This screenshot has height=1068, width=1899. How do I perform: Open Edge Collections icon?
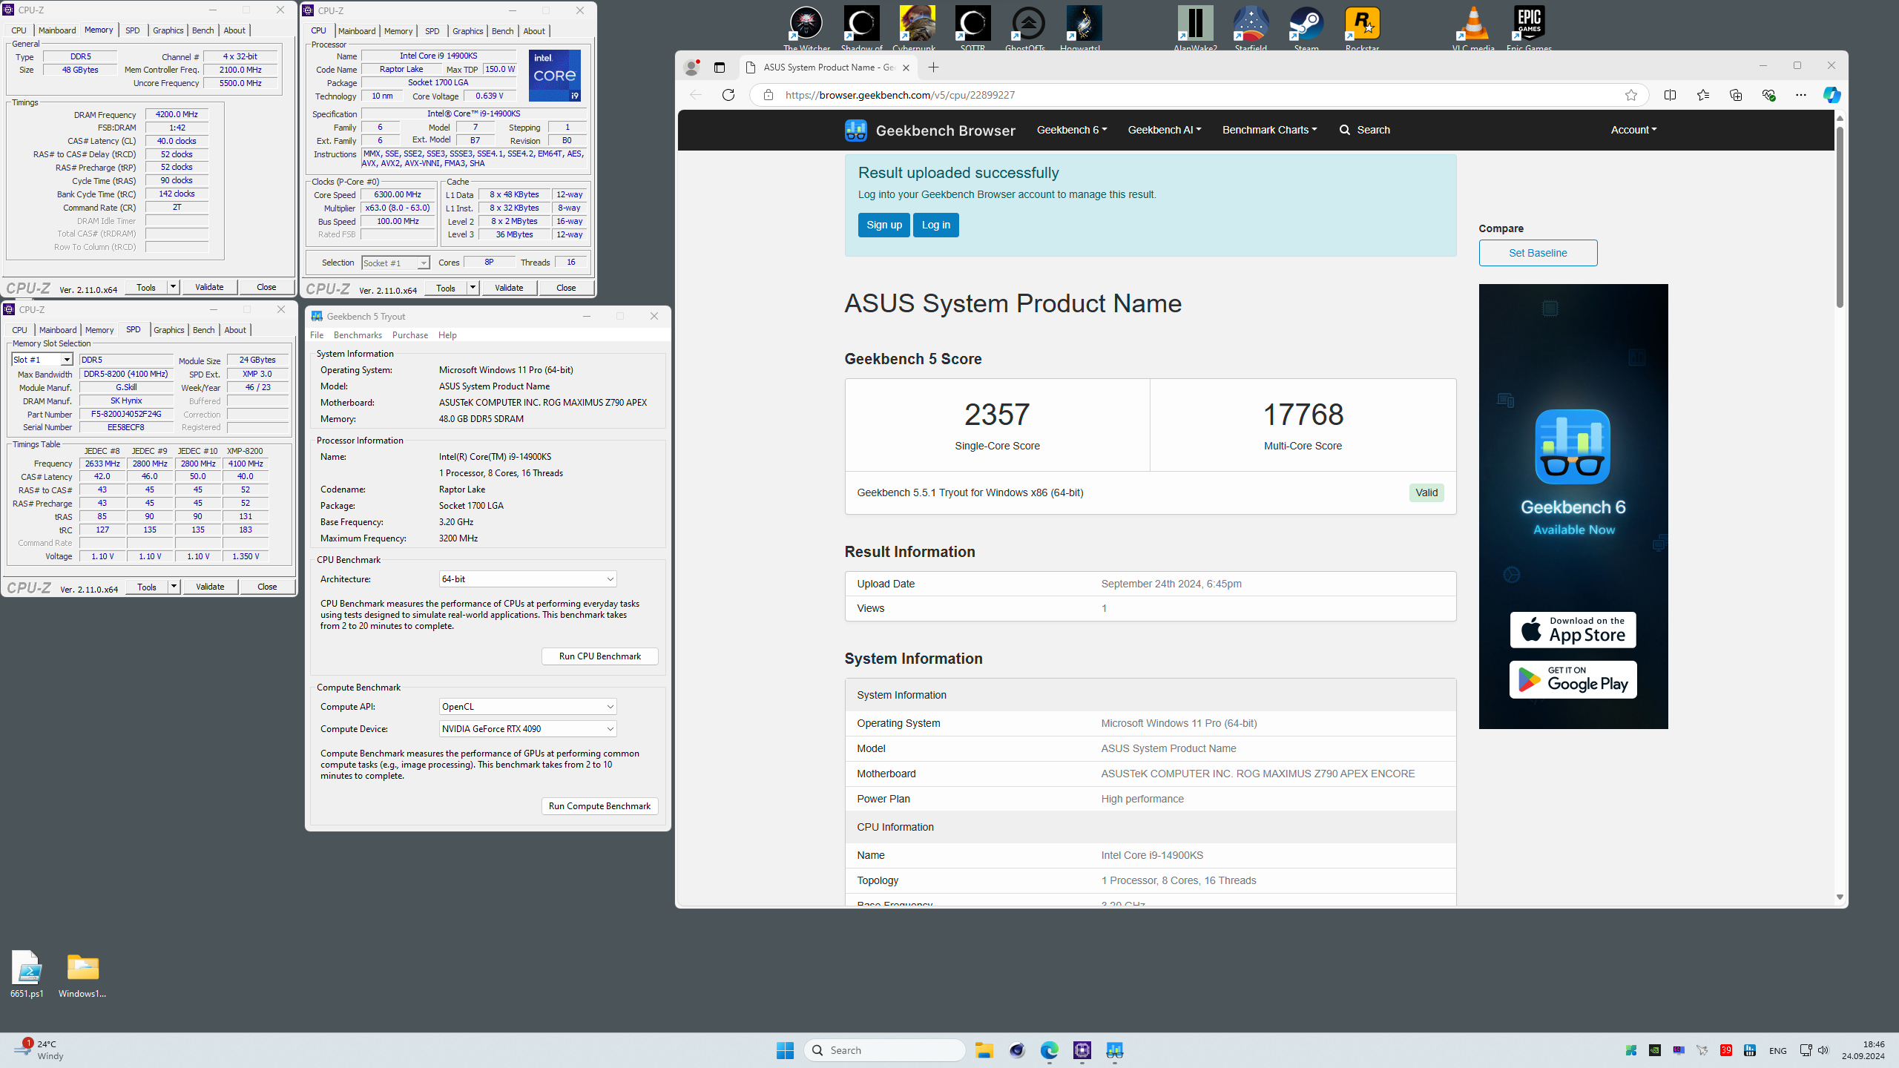coord(1736,95)
